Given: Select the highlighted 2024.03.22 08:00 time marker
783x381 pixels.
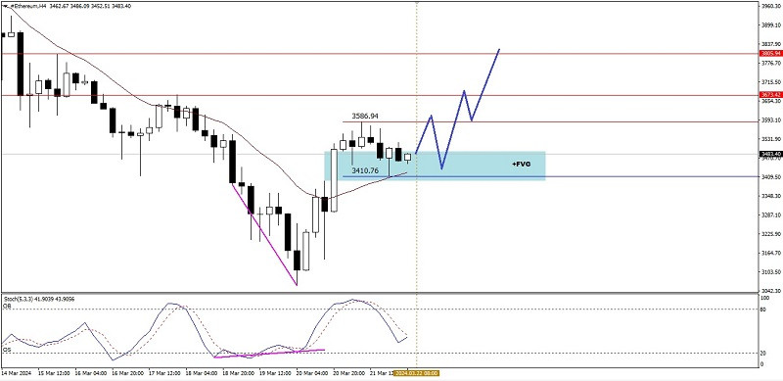Looking at the screenshot, I should (417, 373).
